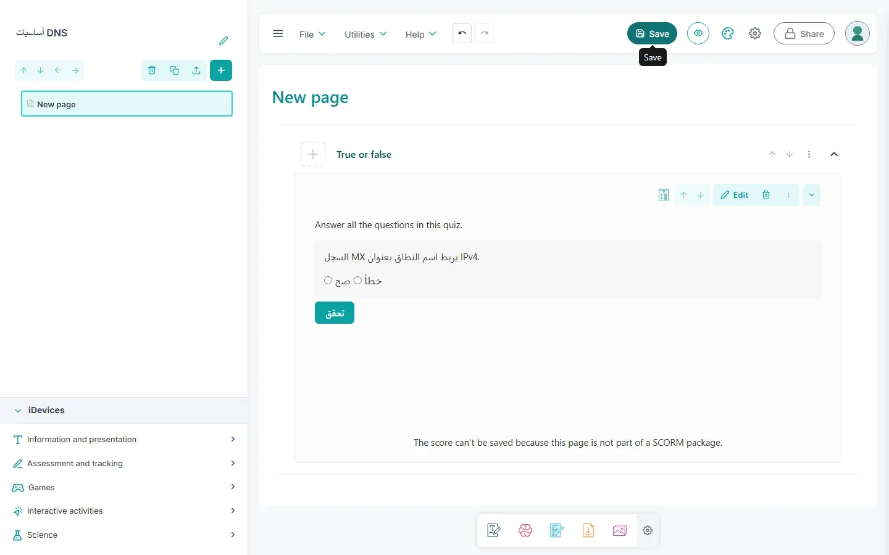Add a new page with plus button
Screen dimensions: 889x555
[221, 70]
